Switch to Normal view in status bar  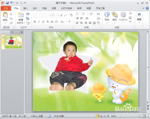(x=98, y=116)
